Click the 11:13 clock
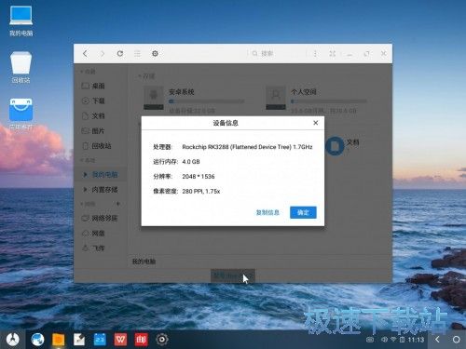The height and width of the screenshot is (349, 466). 416,340
